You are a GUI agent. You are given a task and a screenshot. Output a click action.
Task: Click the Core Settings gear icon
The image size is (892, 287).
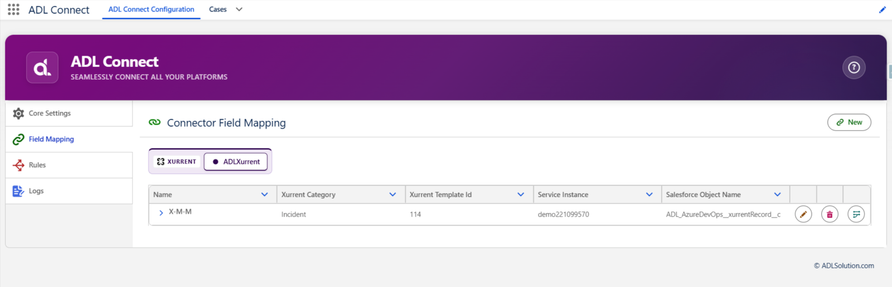pos(18,113)
